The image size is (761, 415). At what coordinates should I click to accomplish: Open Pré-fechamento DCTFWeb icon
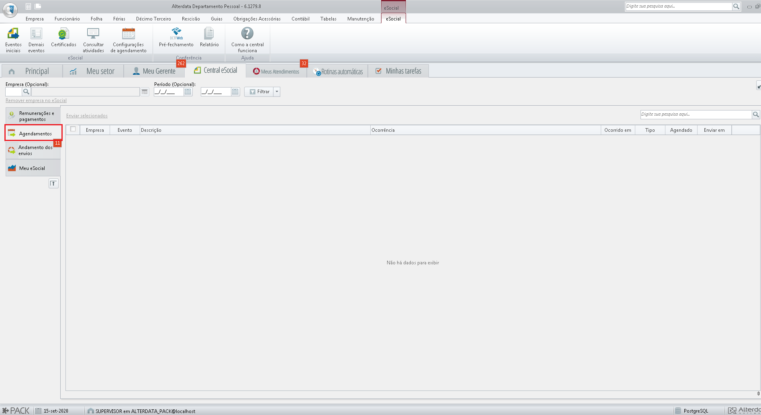176,37
